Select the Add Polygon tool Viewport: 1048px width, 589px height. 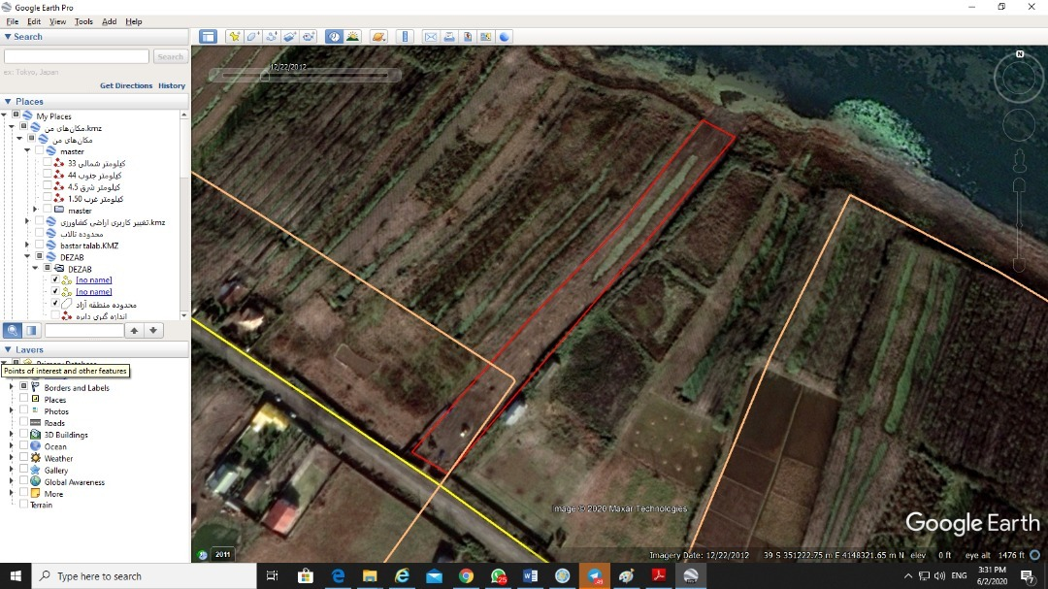252,37
